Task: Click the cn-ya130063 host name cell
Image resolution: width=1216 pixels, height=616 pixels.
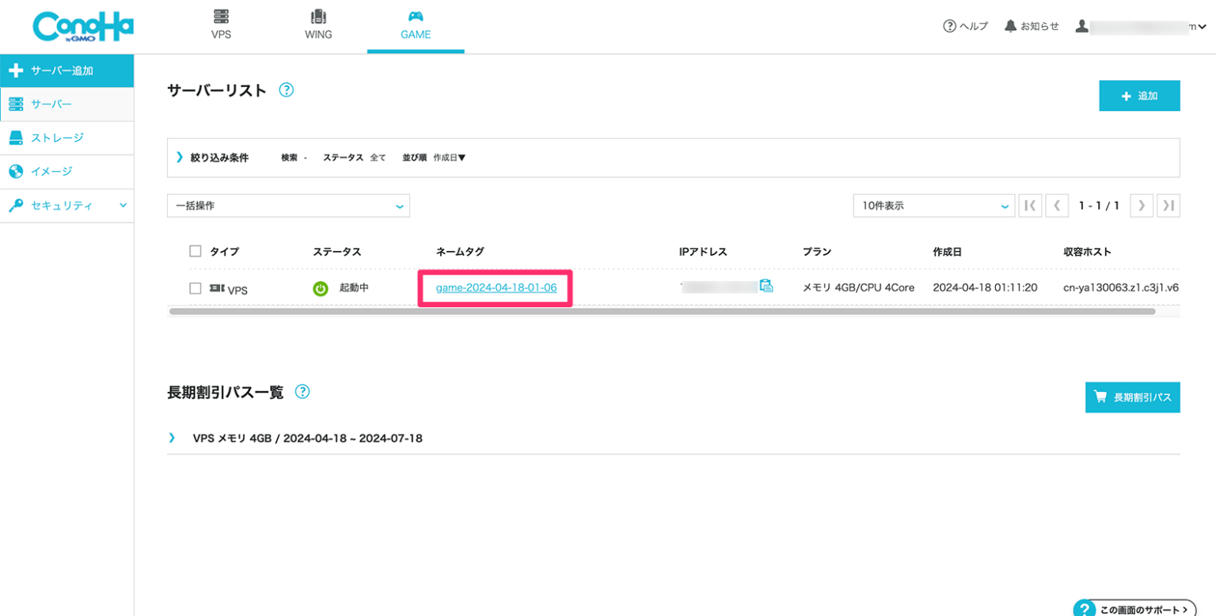Action: (1121, 288)
